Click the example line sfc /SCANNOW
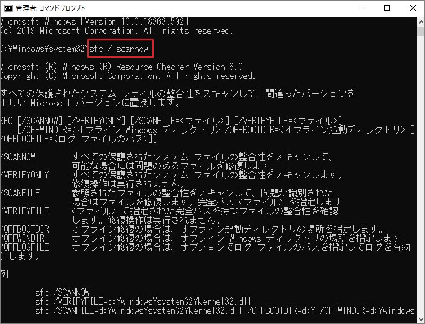This screenshot has height=324, width=425. (x=62, y=292)
